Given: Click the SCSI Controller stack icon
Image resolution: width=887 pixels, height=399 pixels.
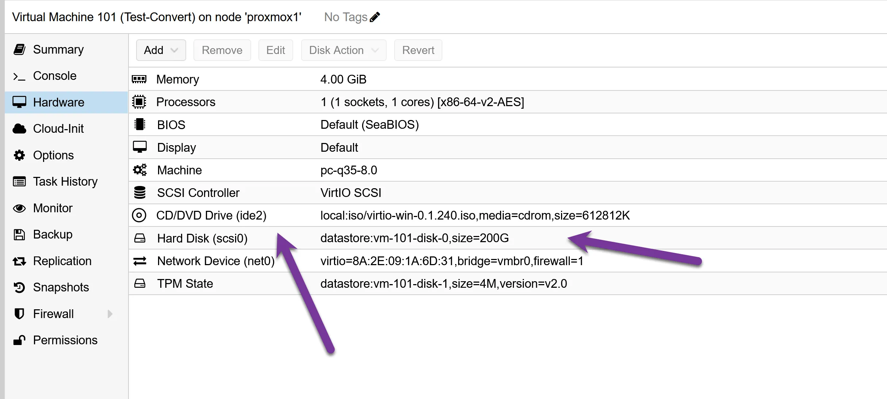Looking at the screenshot, I should 139,193.
